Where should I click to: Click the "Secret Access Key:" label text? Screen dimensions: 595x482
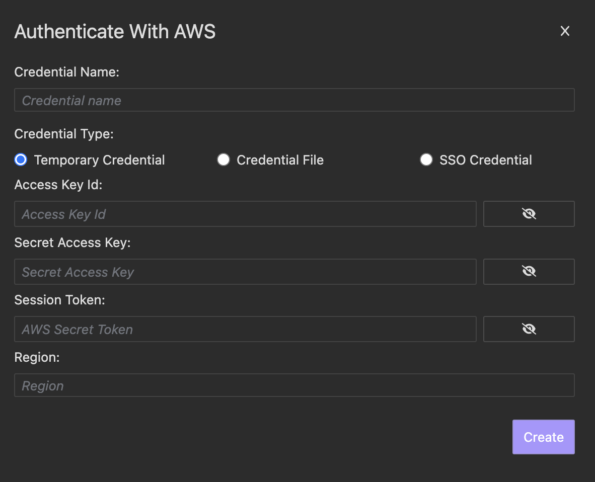click(72, 243)
